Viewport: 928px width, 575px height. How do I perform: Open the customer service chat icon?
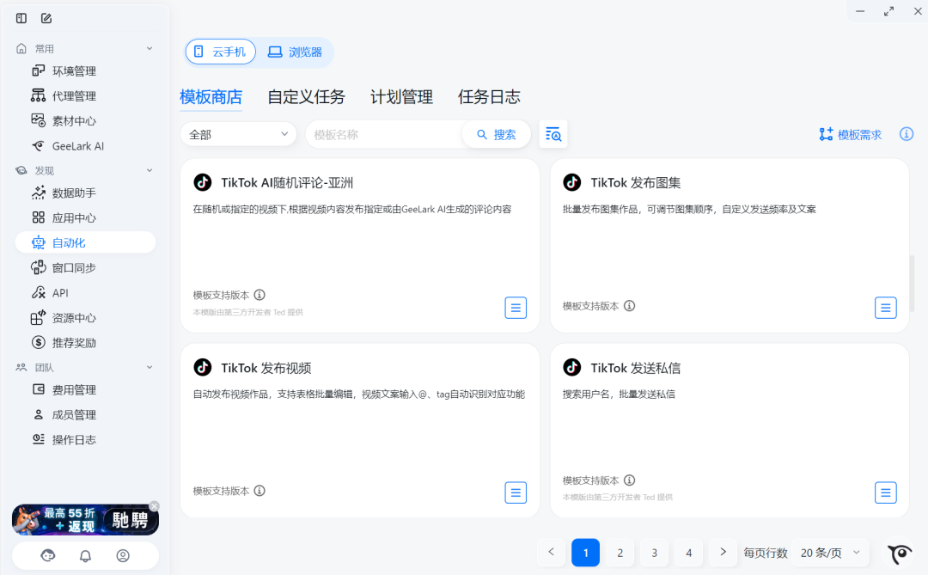(48, 556)
